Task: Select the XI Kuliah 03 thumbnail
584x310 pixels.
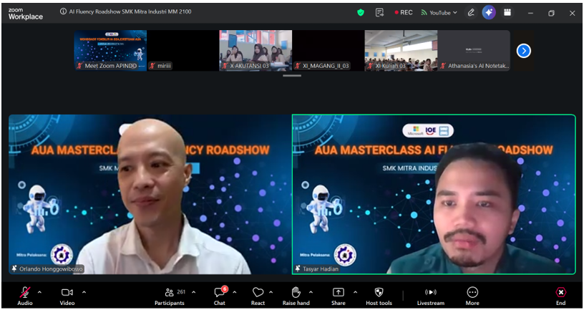Action: pyautogui.click(x=401, y=50)
